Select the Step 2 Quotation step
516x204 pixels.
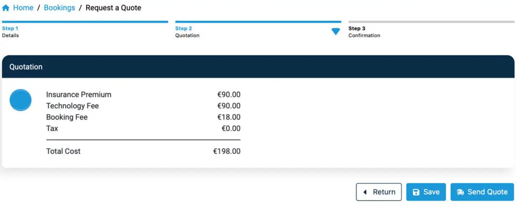pyautogui.click(x=187, y=32)
